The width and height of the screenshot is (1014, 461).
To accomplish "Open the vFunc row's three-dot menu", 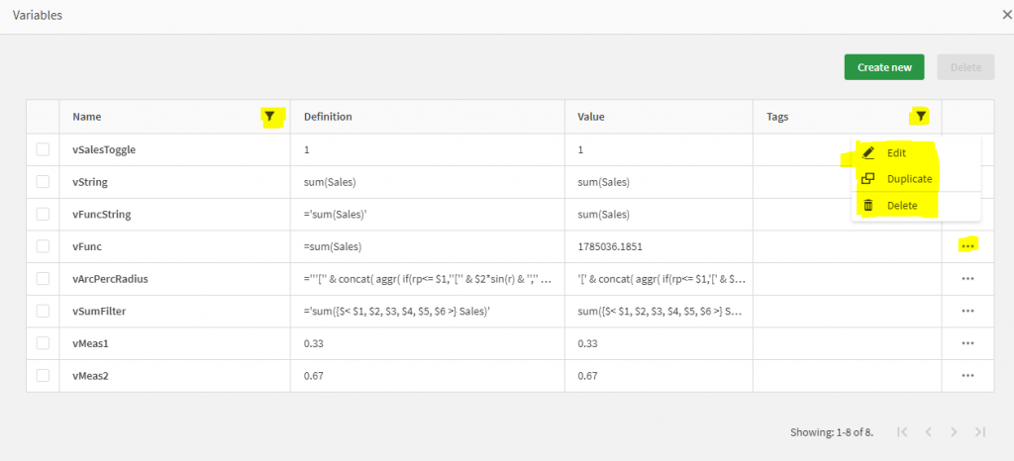I will tap(967, 246).
